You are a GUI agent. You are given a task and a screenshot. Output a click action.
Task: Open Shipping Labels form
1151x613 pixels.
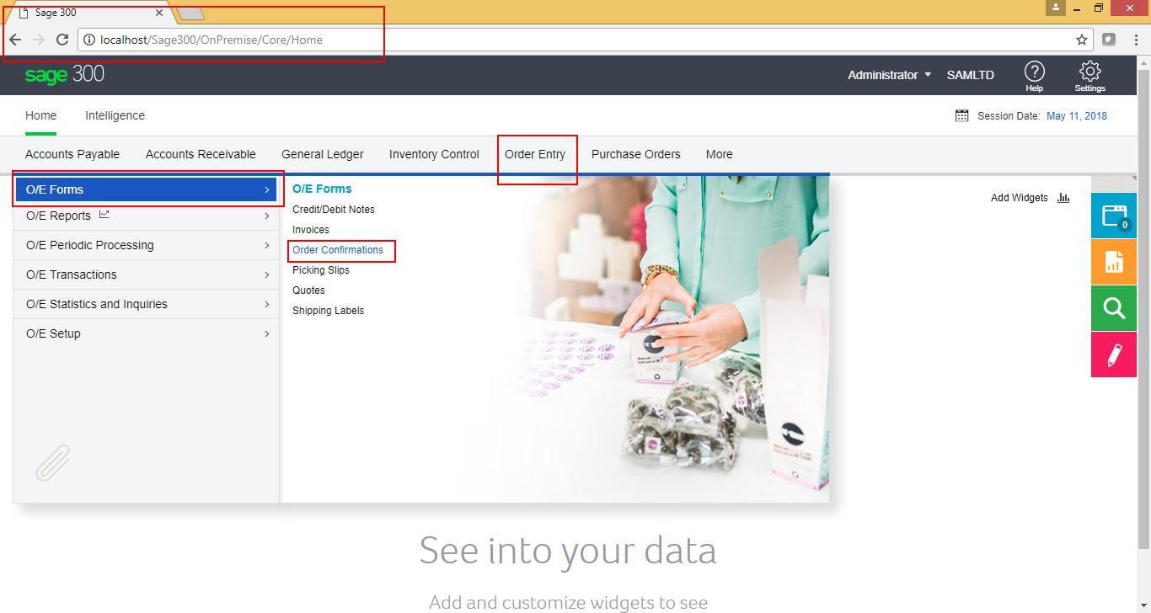click(329, 311)
